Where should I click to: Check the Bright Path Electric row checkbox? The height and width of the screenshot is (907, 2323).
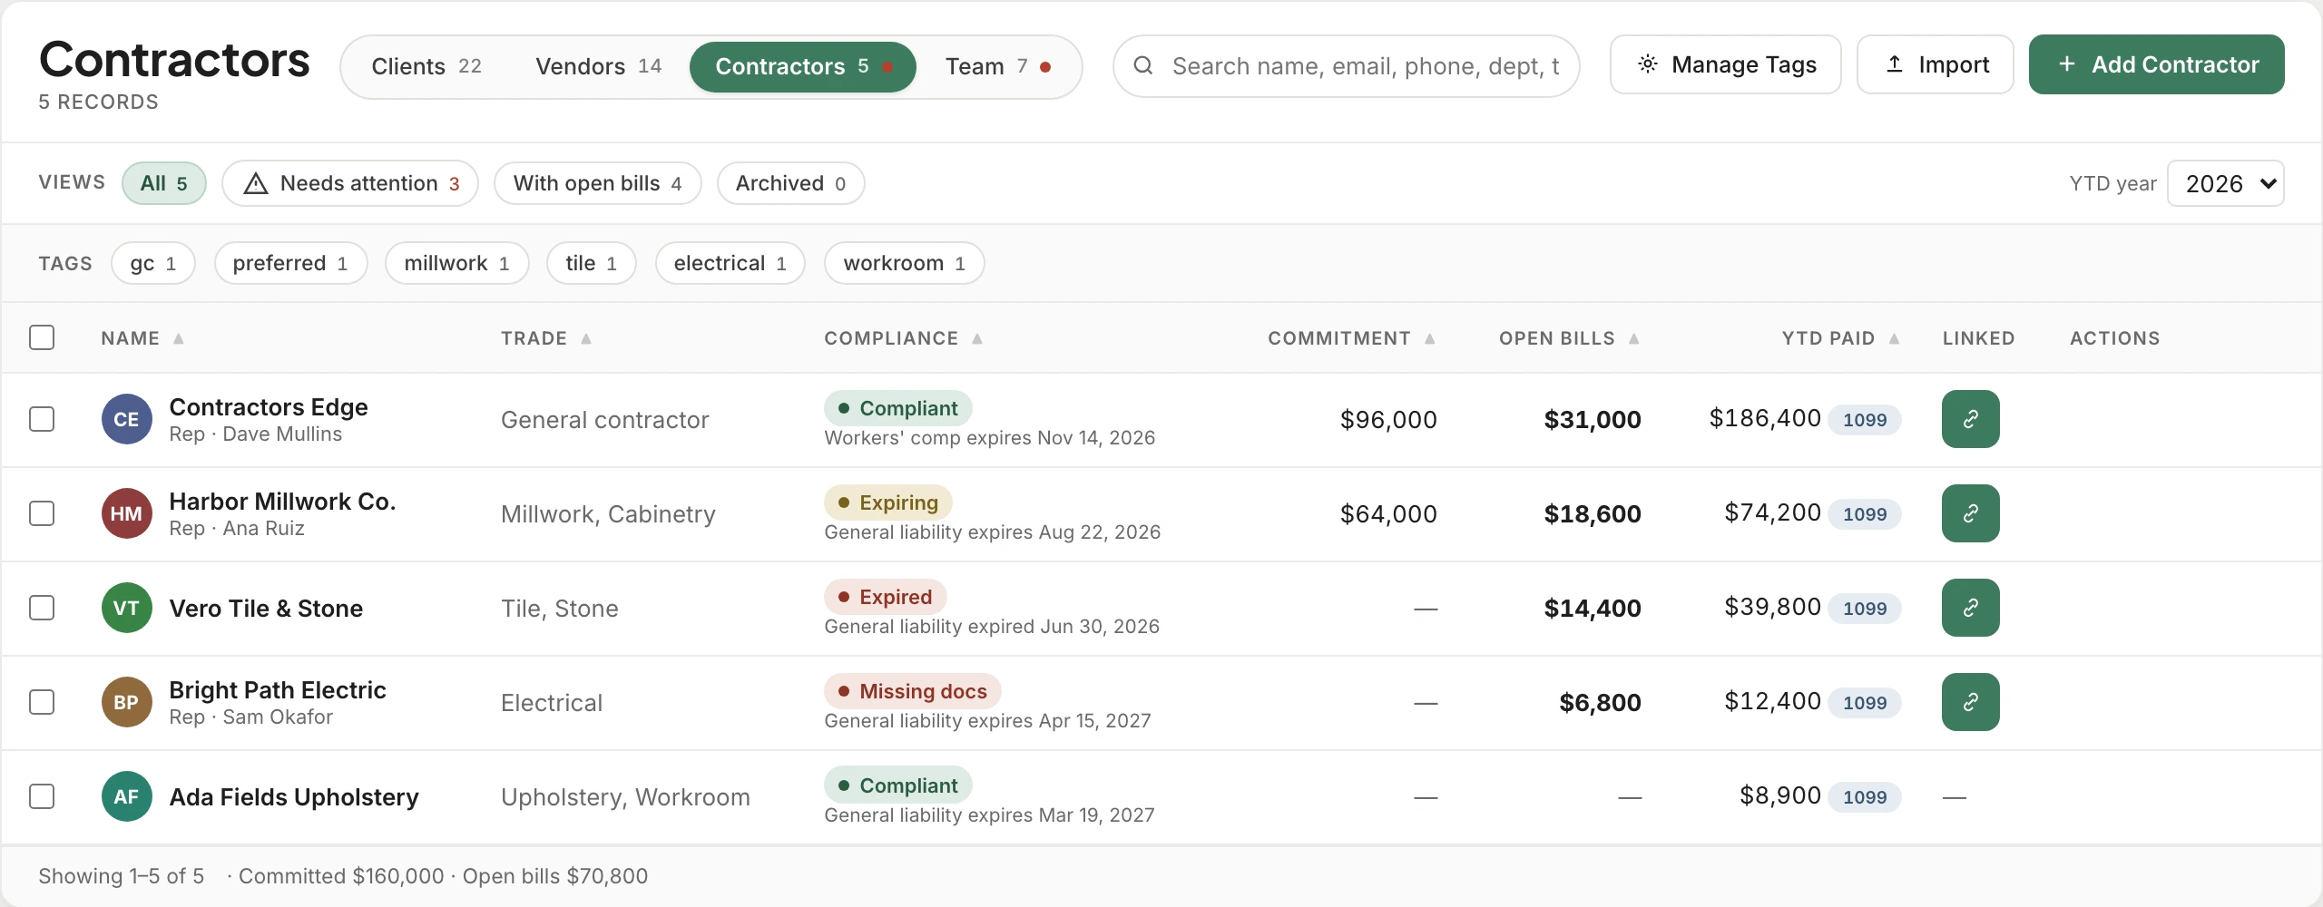42,702
